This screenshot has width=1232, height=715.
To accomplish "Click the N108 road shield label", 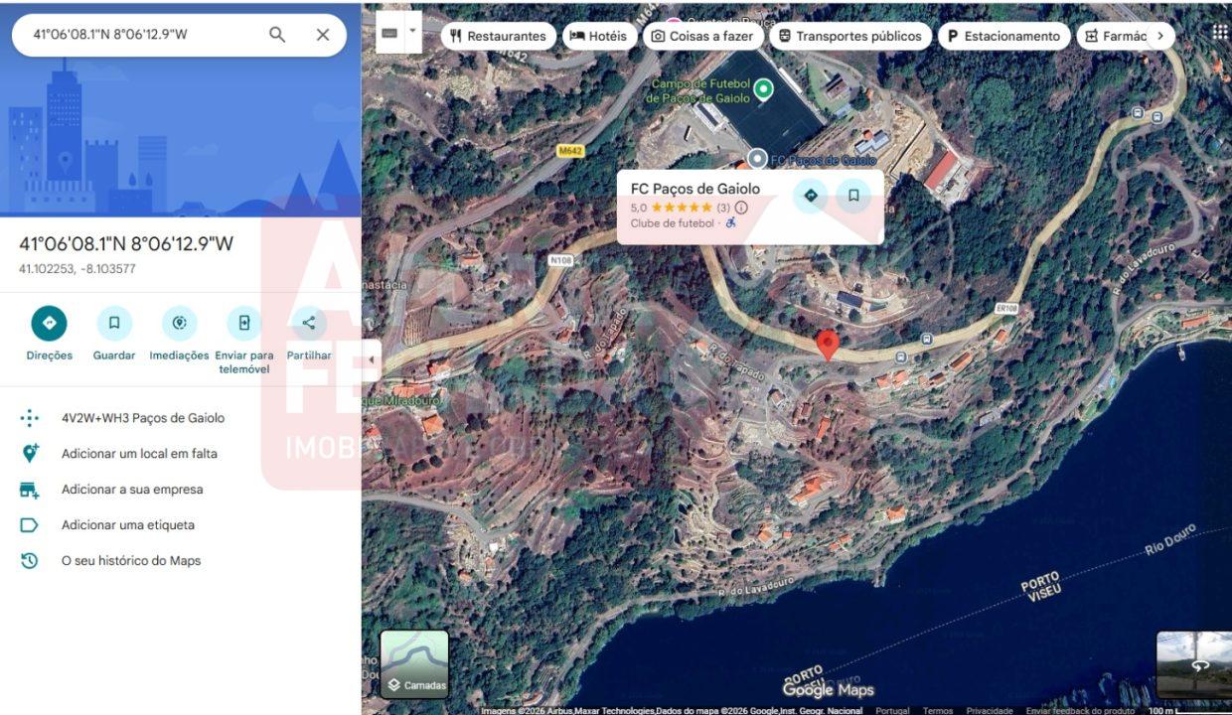I will pyautogui.click(x=560, y=260).
